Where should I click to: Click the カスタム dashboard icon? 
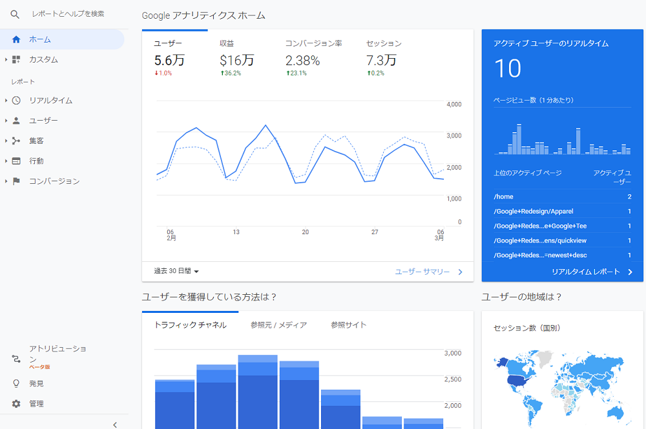pos(16,59)
